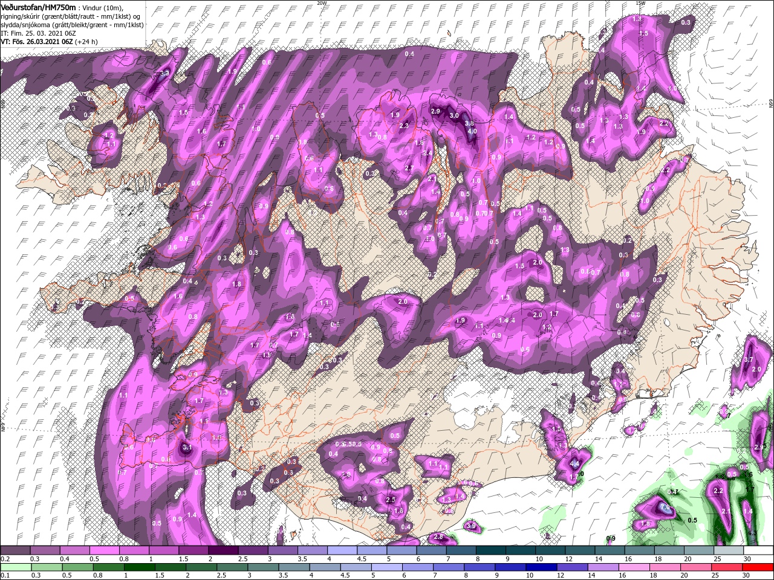Screen dimensions: 774x580
Task: Click the 4.5 label on the lower scale
Action: tap(345, 575)
